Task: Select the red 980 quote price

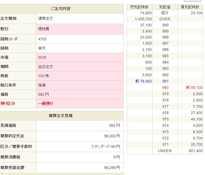Action: (x=165, y=87)
